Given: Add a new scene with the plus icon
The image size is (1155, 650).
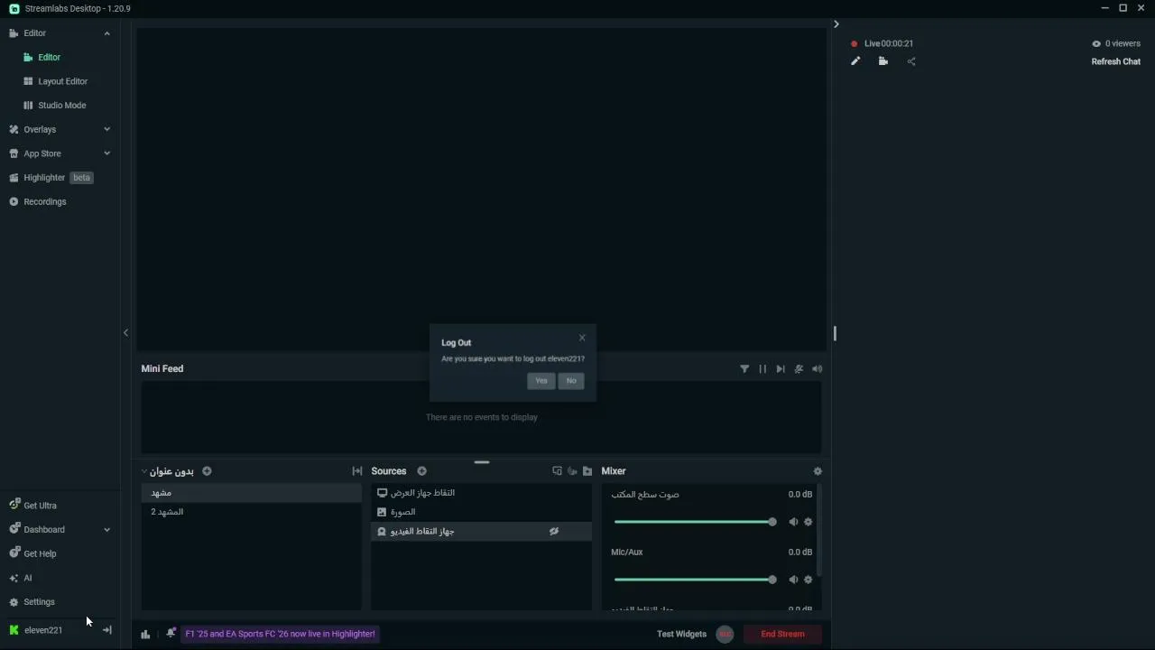Looking at the screenshot, I should 207,471.
